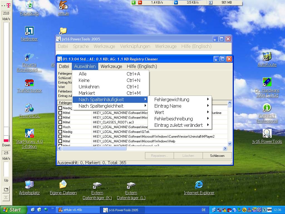The image size is (285, 214).
Task: Click the blue download arrow icon in the top bar
Action: [x=176, y=3]
